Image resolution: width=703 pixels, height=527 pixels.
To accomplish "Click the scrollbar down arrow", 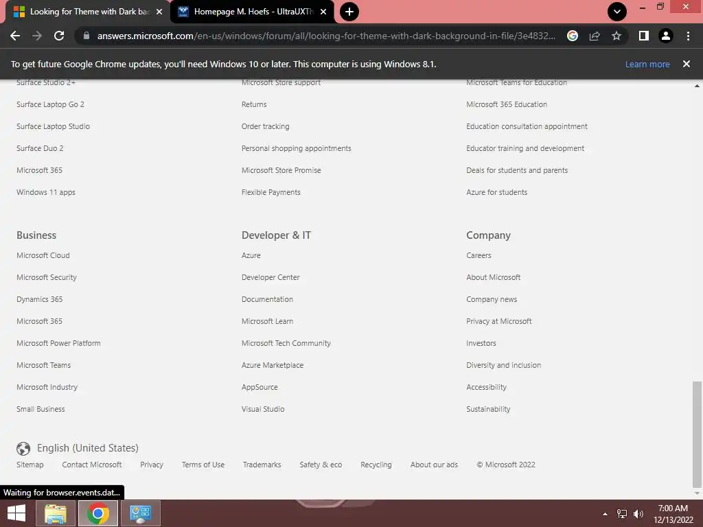I will tap(697, 493).
